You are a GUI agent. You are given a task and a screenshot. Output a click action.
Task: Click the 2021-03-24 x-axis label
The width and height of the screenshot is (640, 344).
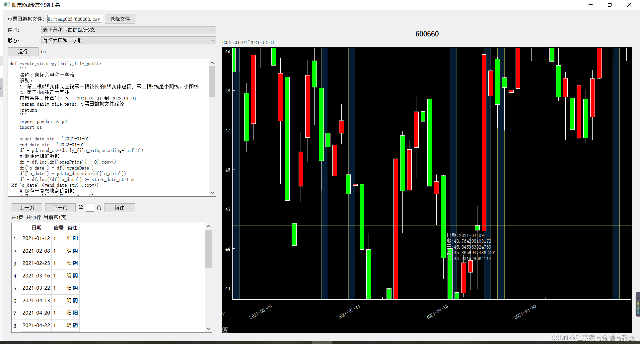point(349,312)
